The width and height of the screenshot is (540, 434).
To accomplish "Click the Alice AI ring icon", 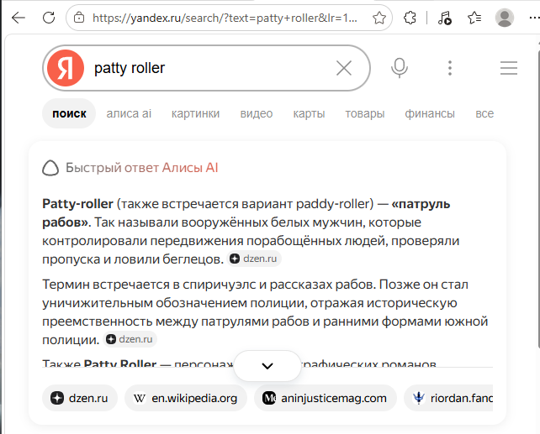I will [50, 168].
